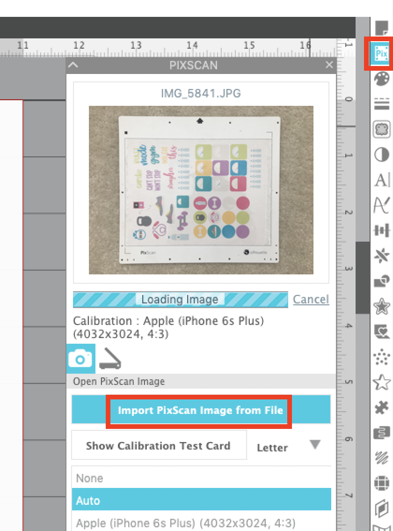This screenshot has width=393, height=531.
Task: Select the camera PixScan source
Action: pos(80,359)
